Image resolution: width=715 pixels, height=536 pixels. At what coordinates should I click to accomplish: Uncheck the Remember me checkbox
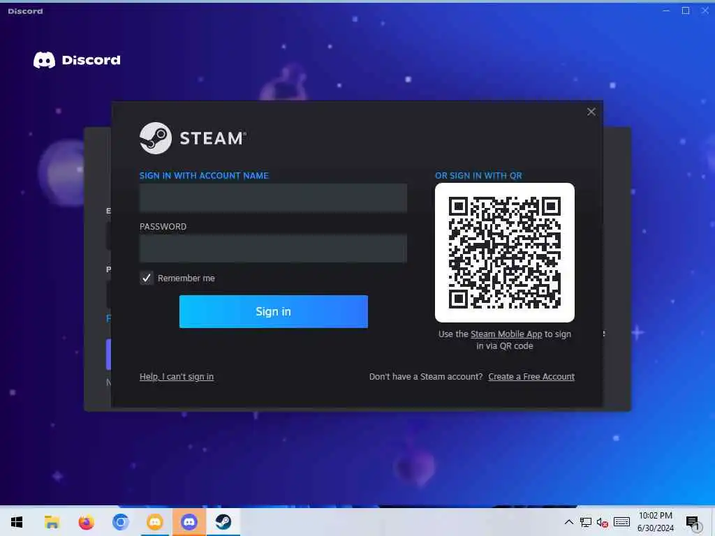click(x=147, y=278)
